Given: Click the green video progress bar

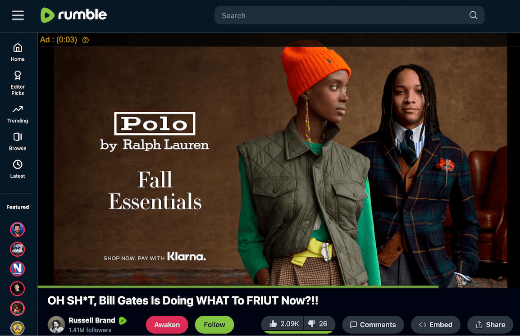Looking at the screenshot, I should pyautogui.click(x=238, y=286).
